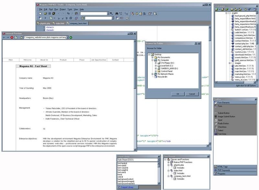259x190 pixels.
Task: Select Control Panel in folder tree
Action: [165, 71]
